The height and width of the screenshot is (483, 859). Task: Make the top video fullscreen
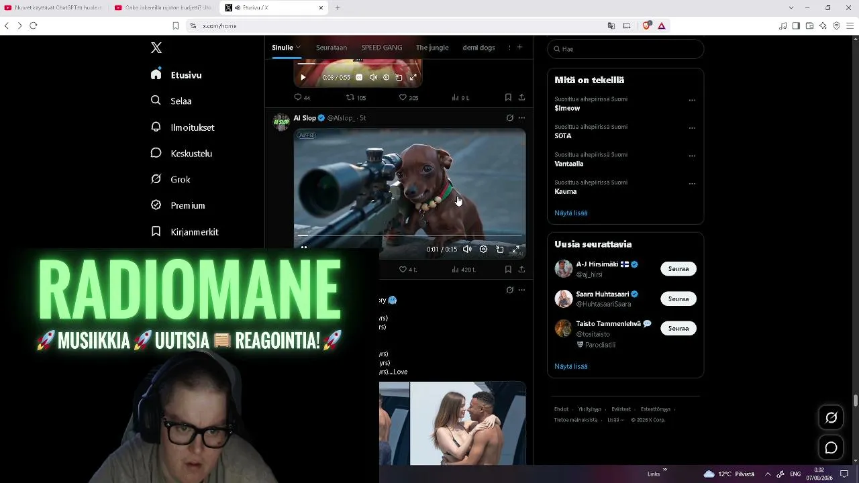(x=413, y=77)
